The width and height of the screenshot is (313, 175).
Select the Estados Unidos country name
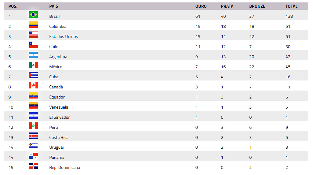(x=64, y=36)
